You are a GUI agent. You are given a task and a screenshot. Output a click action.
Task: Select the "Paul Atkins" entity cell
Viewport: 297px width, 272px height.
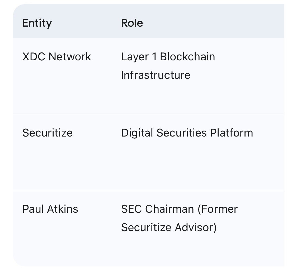[x=50, y=209]
